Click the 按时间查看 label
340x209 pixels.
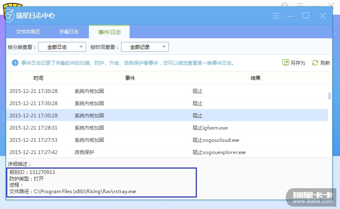pyautogui.click(x=104, y=47)
